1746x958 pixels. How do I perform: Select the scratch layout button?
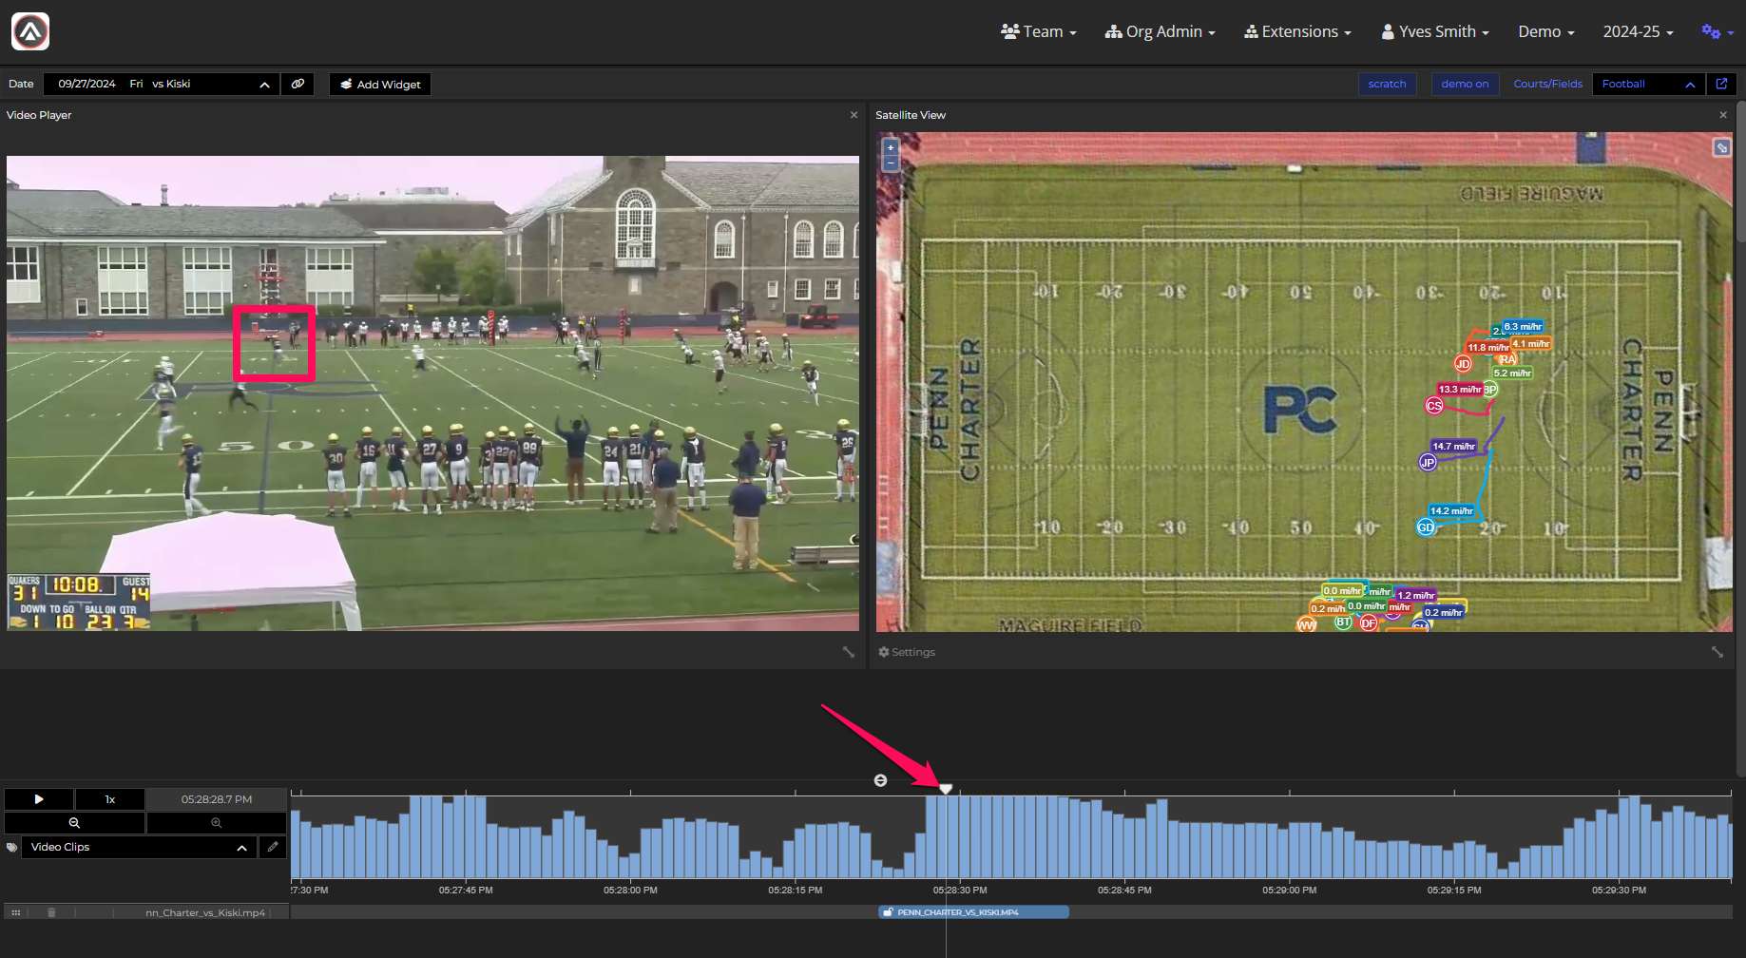tap(1387, 84)
